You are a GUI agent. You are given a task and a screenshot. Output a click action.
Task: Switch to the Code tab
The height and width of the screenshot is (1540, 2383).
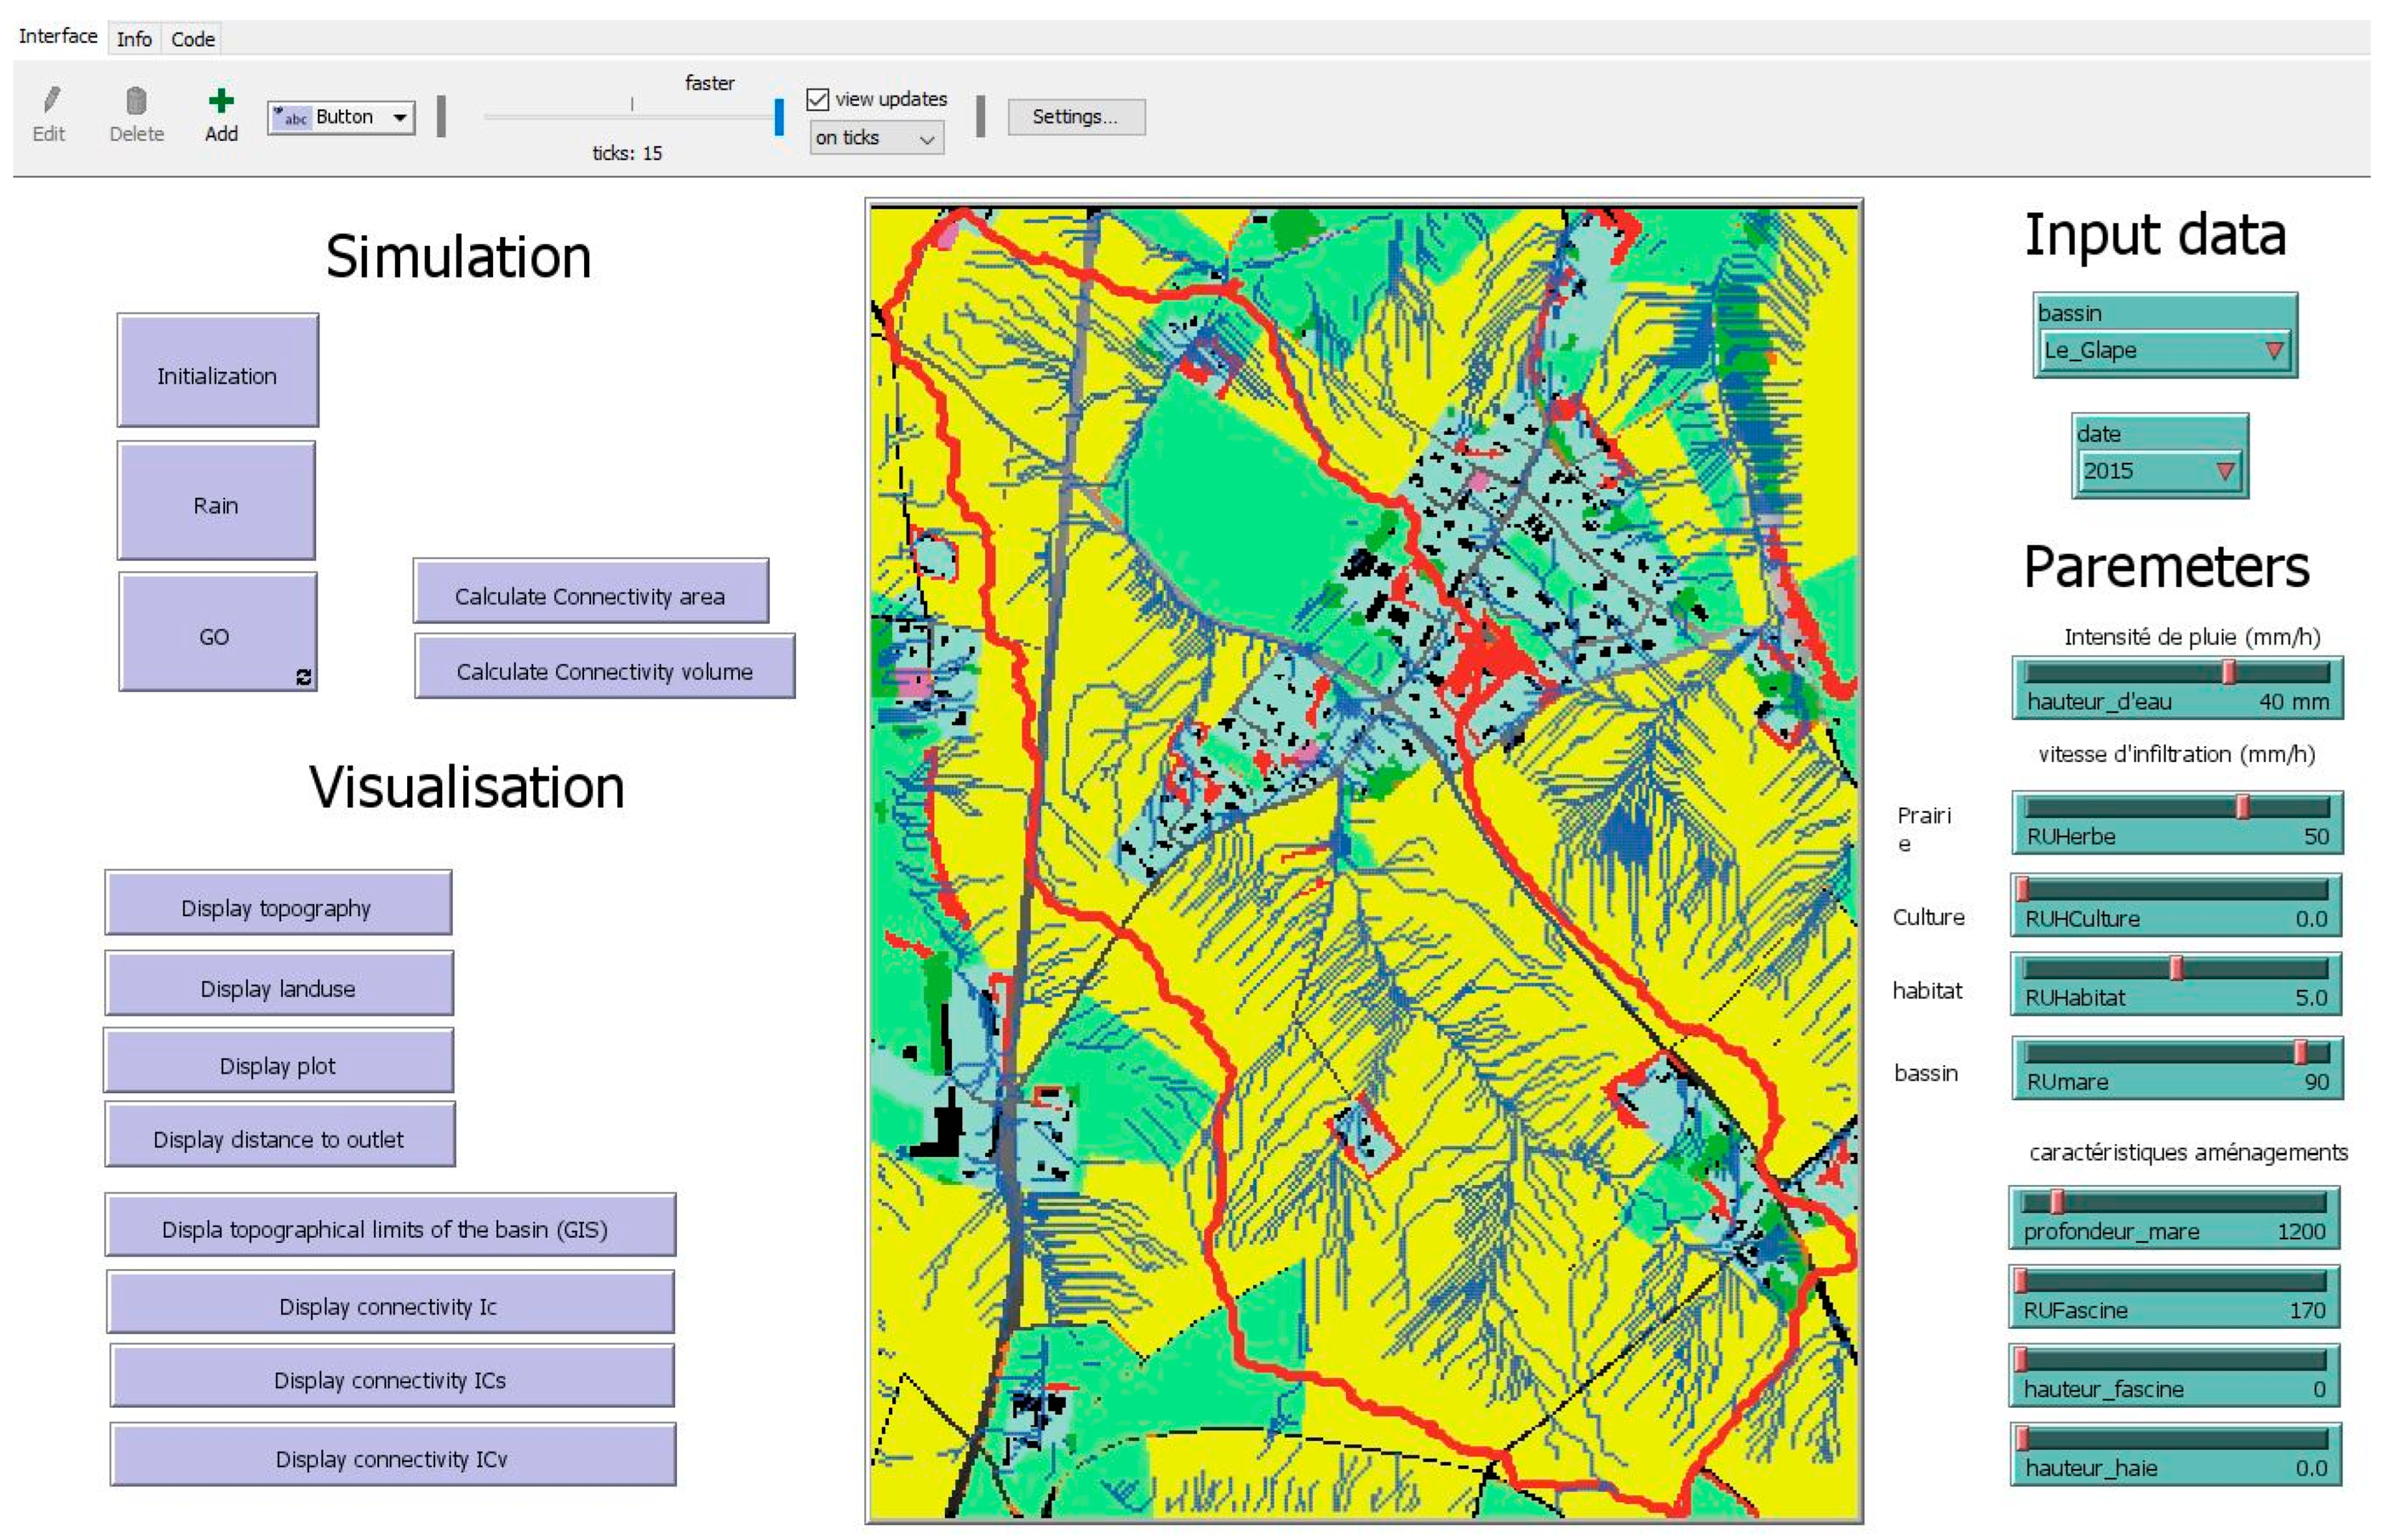click(x=192, y=39)
